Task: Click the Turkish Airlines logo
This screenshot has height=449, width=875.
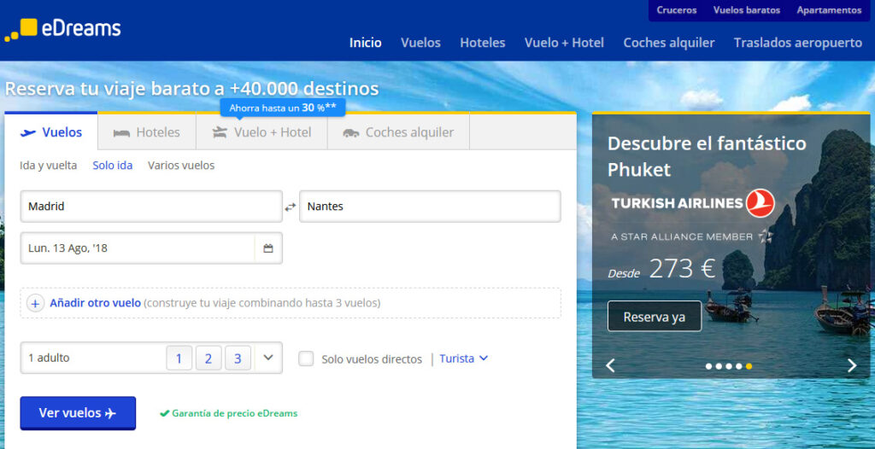Action: pyautogui.click(x=692, y=203)
